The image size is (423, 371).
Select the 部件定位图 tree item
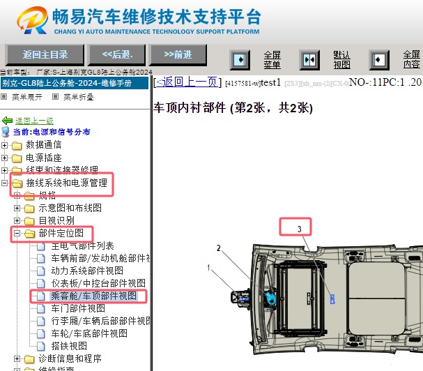click(61, 234)
